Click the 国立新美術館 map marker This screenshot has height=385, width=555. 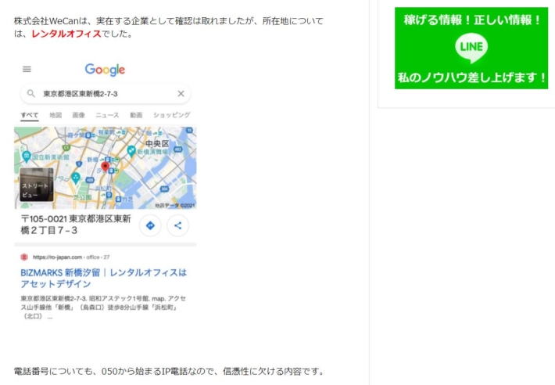[27, 156]
